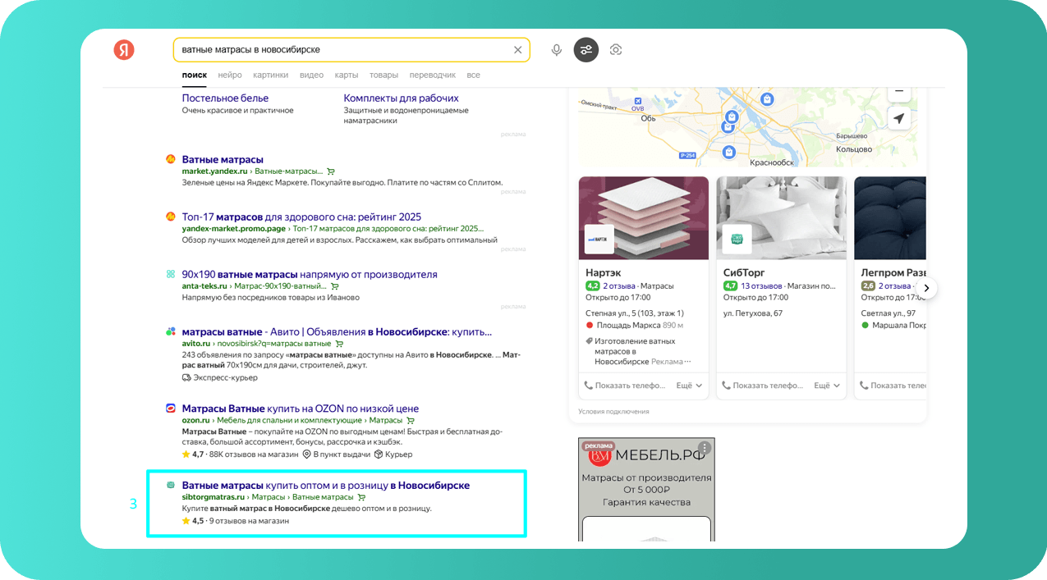Click shopping cart icon on market.yandex.ru line
The height and width of the screenshot is (580, 1047).
[331, 171]
